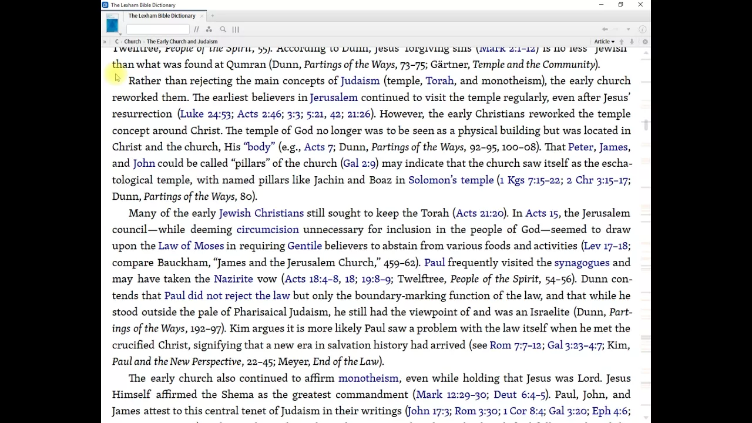
Task: Open the 1 Cor 8:4 reference
Action: coord(524,411)
